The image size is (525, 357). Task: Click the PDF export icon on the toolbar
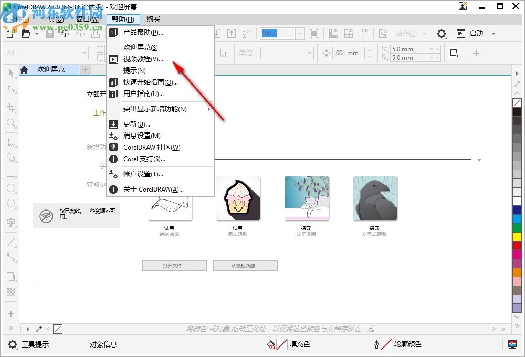(x=246, y=34)
